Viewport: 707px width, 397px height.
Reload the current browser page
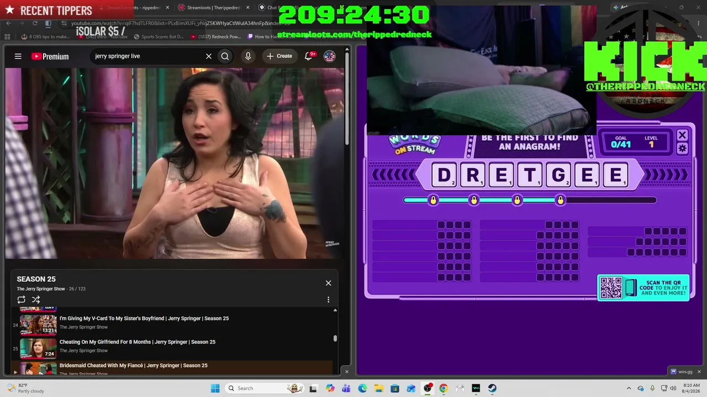tap(35, 23)
